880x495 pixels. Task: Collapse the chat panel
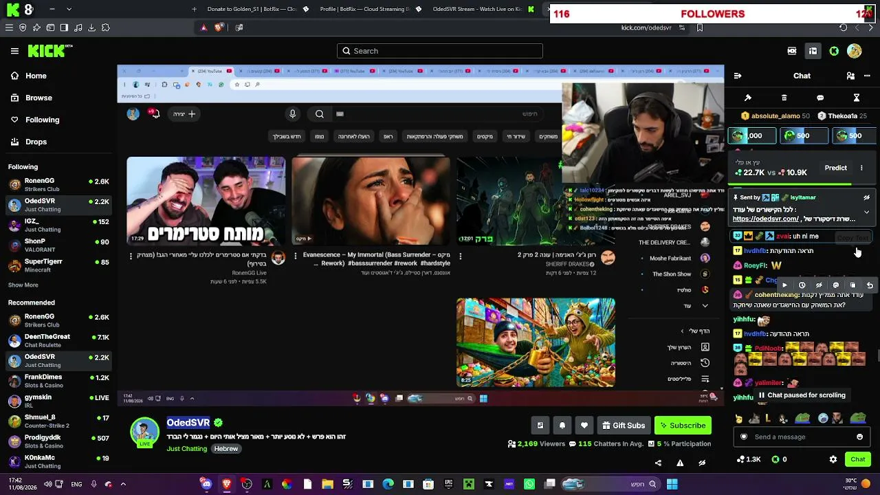pyautogui.click(x=738, y=76)
